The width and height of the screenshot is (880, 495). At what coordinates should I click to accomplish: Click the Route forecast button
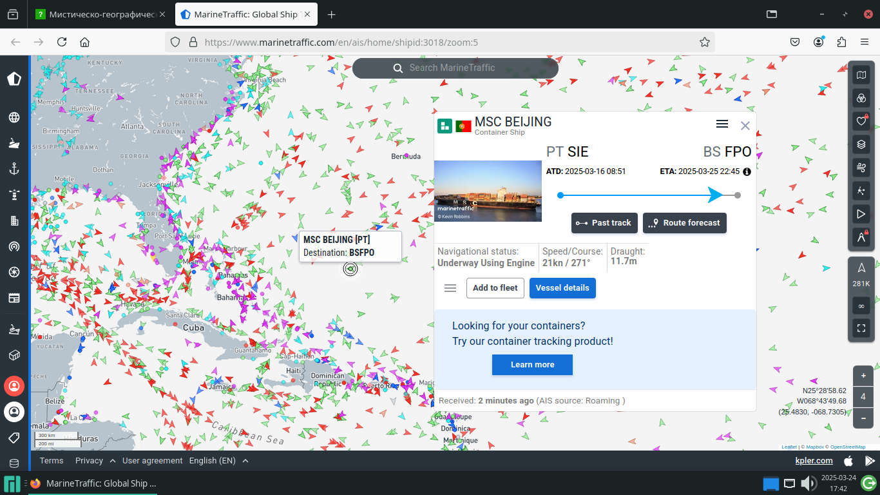tap(685, 223)
